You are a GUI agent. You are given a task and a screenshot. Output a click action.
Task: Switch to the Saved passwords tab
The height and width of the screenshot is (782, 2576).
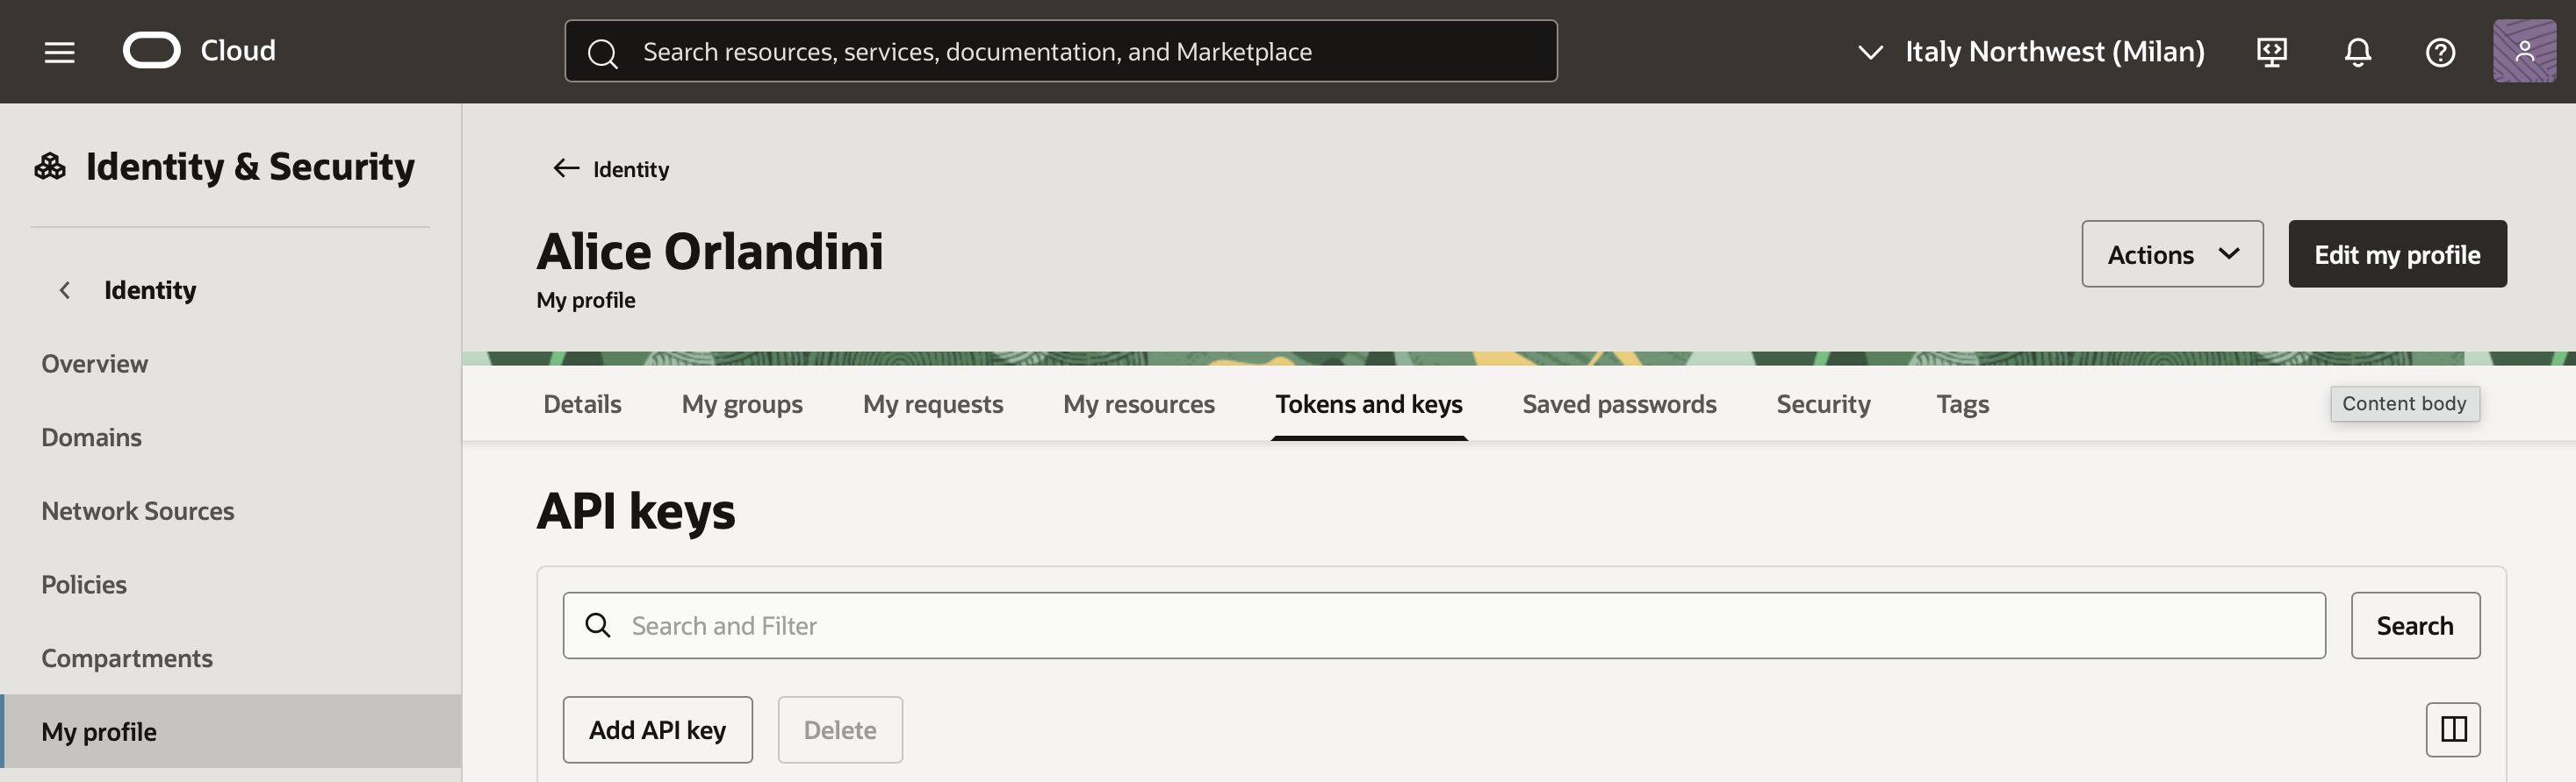1618,404
